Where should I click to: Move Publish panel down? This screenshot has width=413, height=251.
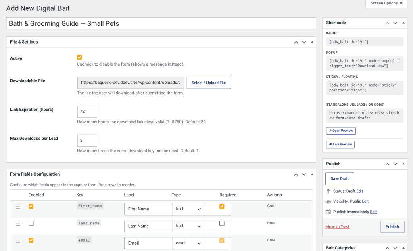(395, 164)
